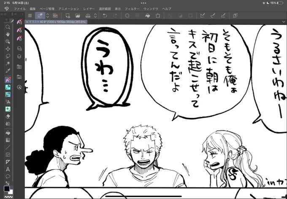Toggle Snap to Grid
Image resolution: width=287 pixels, height=199 pixels.
tap(223, 16)
